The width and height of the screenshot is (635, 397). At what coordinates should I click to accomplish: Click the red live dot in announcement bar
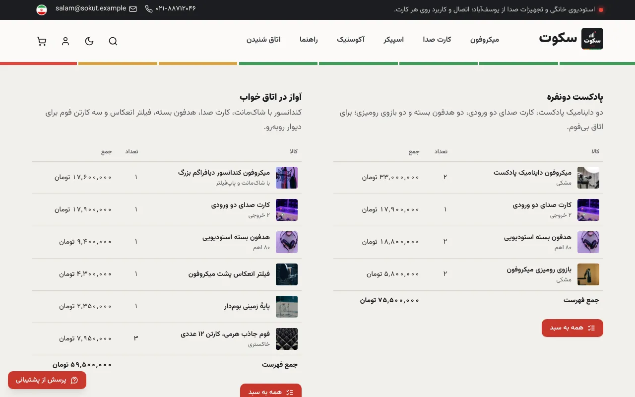pyautogui.click(x=601, y=9)
